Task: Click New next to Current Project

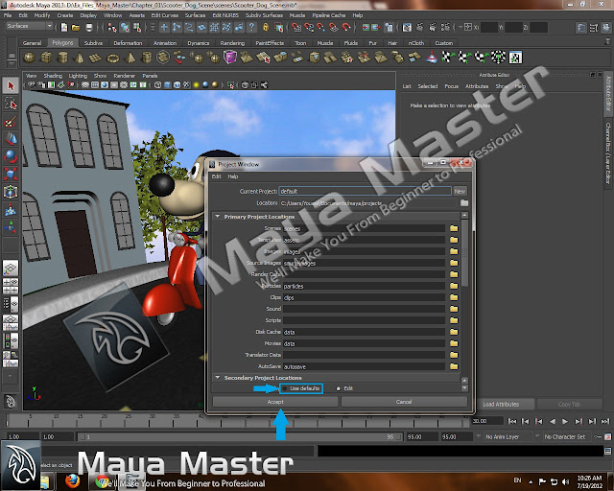Action: [460, 191]
